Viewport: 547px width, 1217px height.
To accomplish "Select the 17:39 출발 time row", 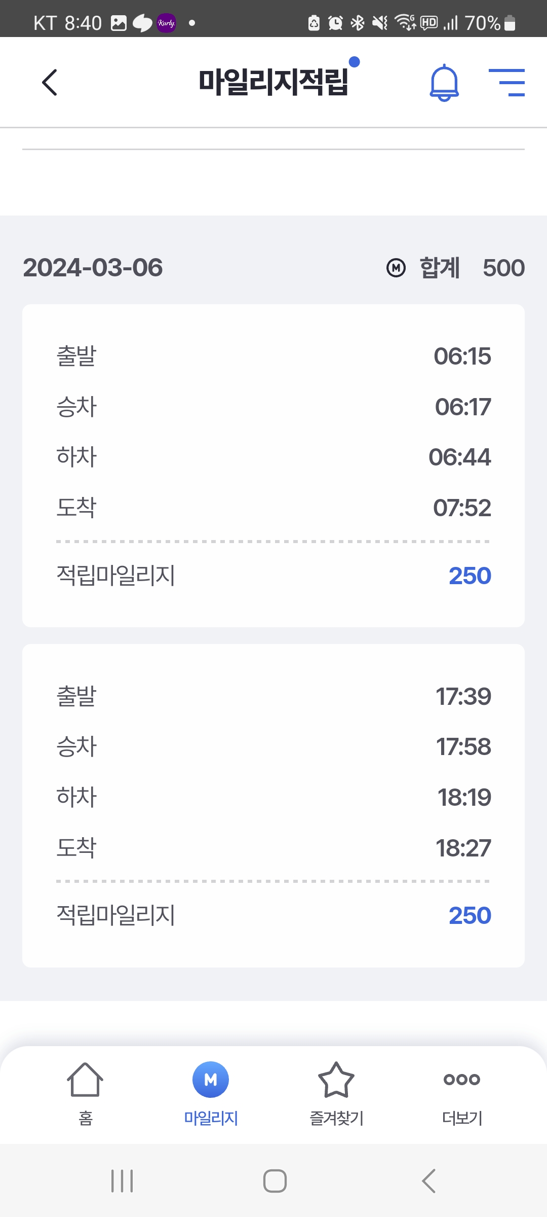I will click(273, 696).
